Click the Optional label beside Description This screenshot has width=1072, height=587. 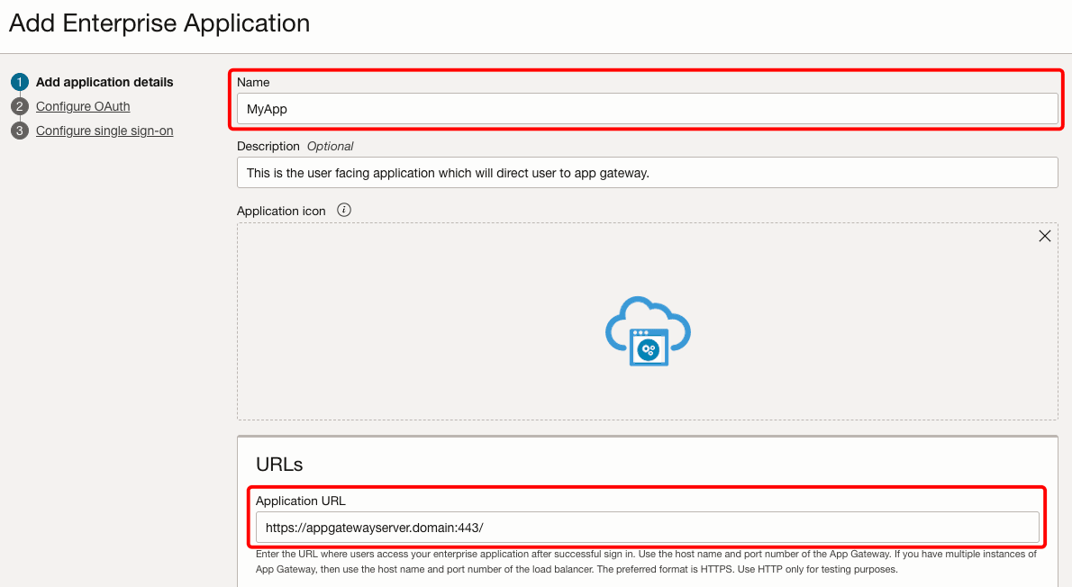332,146
